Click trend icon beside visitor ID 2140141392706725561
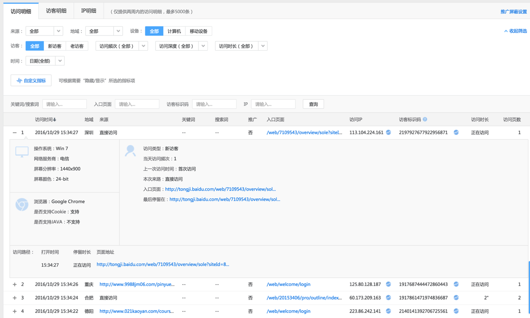The width and height of the screenshot is (530, 318). click(x=456, y=311)
